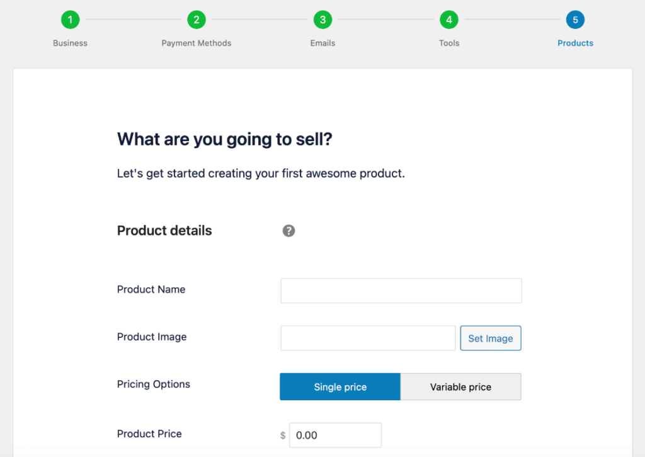Return to the Tools step label
This screenshot has height=457, width=645.
(x=449, y=43)
